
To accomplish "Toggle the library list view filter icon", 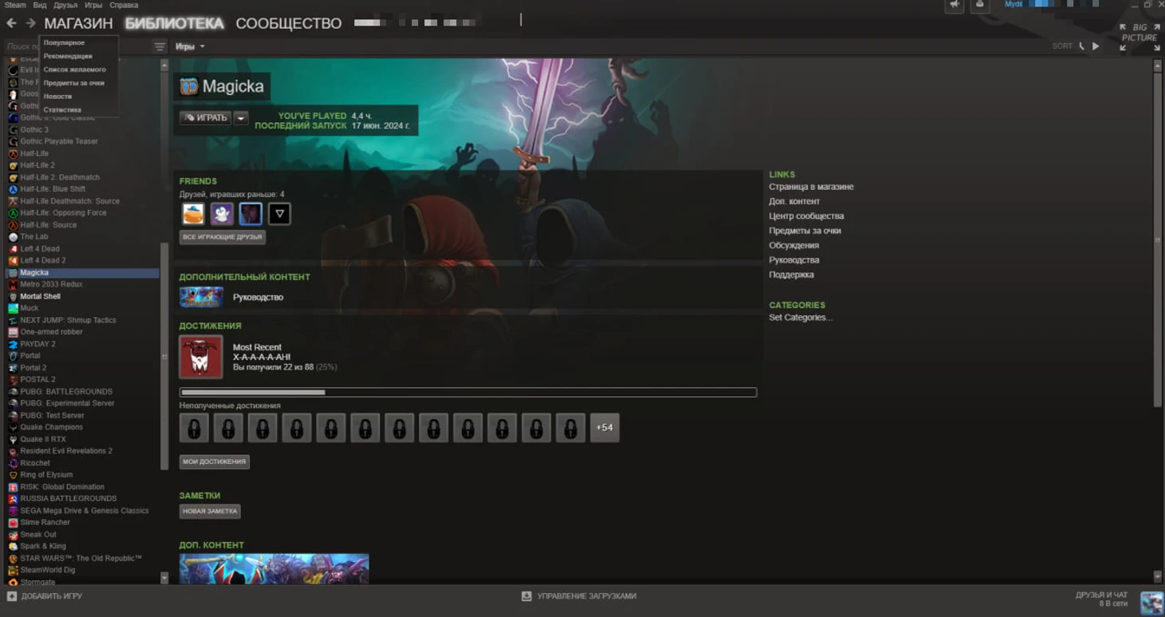I will (160, 47).
